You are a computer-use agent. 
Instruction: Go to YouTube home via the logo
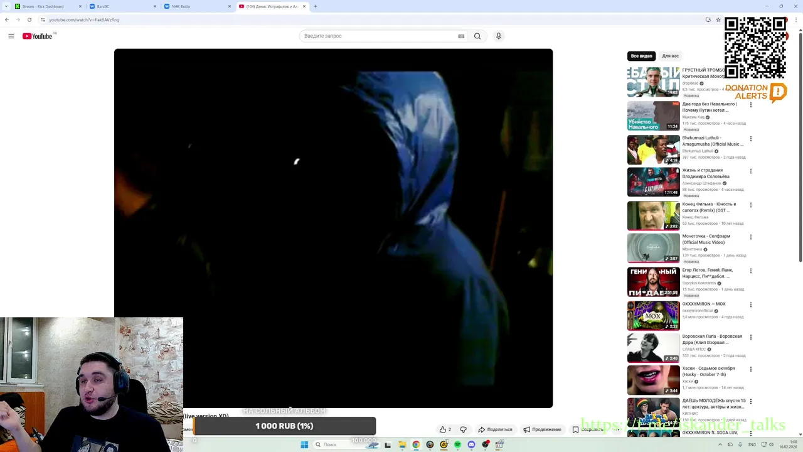(x=38, y=36)
